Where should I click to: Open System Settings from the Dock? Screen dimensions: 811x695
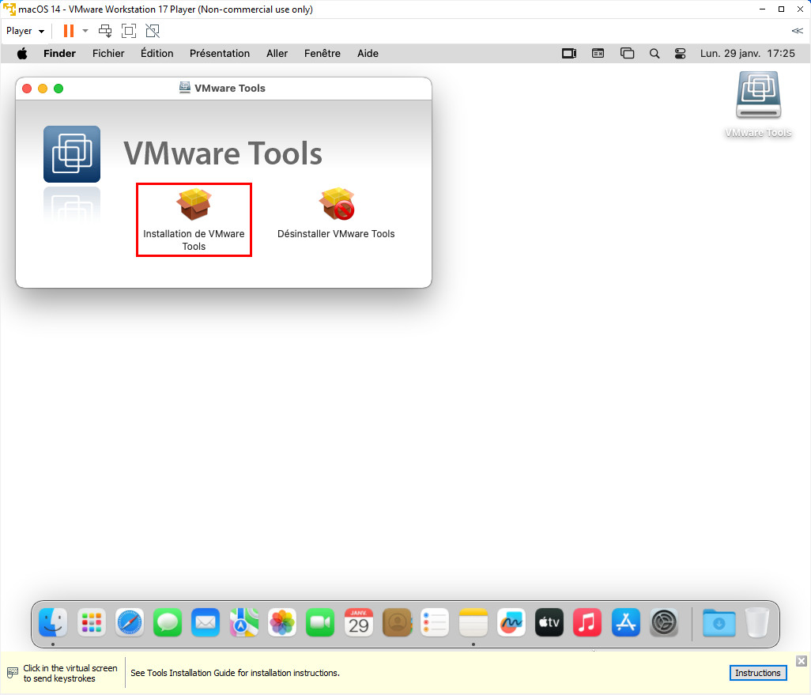tap(664, 622)
